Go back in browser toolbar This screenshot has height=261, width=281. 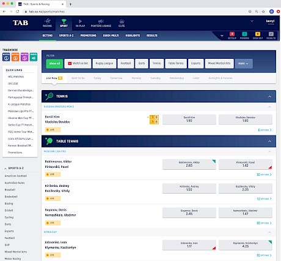pyautogui.click(x=4, y=12)
